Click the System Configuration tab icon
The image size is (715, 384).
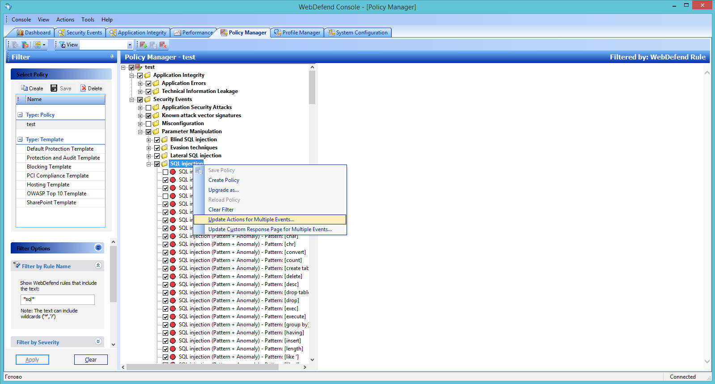click(331, 33)
